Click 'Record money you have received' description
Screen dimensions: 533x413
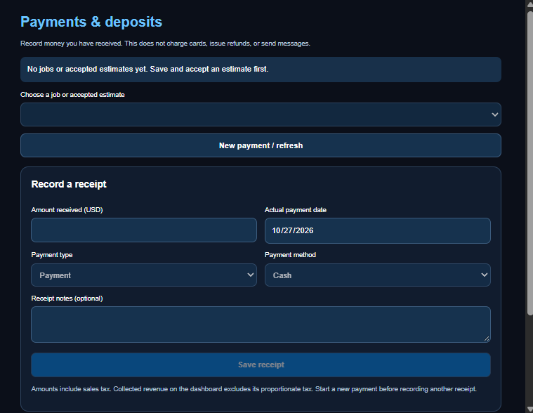tap(165, 44)
